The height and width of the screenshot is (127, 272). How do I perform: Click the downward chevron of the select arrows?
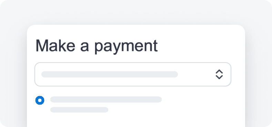pos(219,77)
